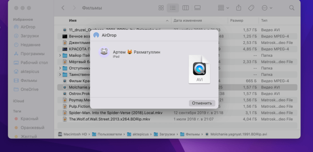This screenshot has width=313, height=152.
Task: Switch to list view
Action: [173, 8]
